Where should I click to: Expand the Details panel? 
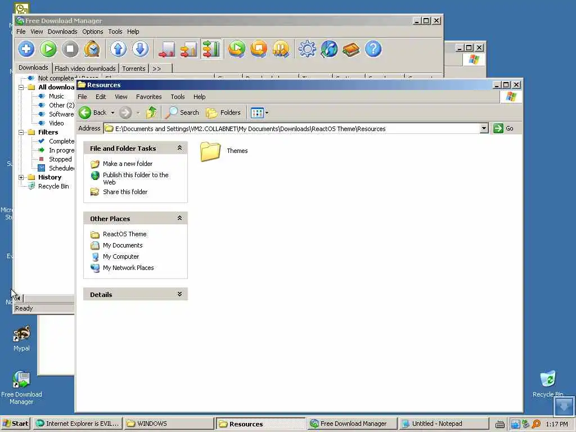[179, 294]
